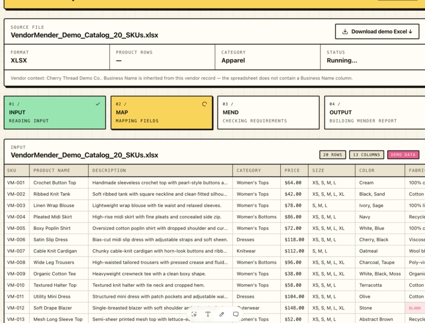Click the Crochet Button Top product name
Viewport: 425px width, 323px height.
[55, 183]
